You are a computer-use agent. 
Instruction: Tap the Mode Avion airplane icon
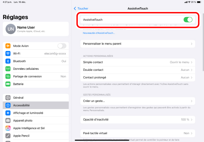[8, 46]
